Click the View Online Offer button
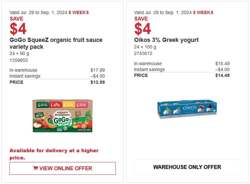This screenshot has width=250, height=184. pyautogui.click(x=63, y=168)
